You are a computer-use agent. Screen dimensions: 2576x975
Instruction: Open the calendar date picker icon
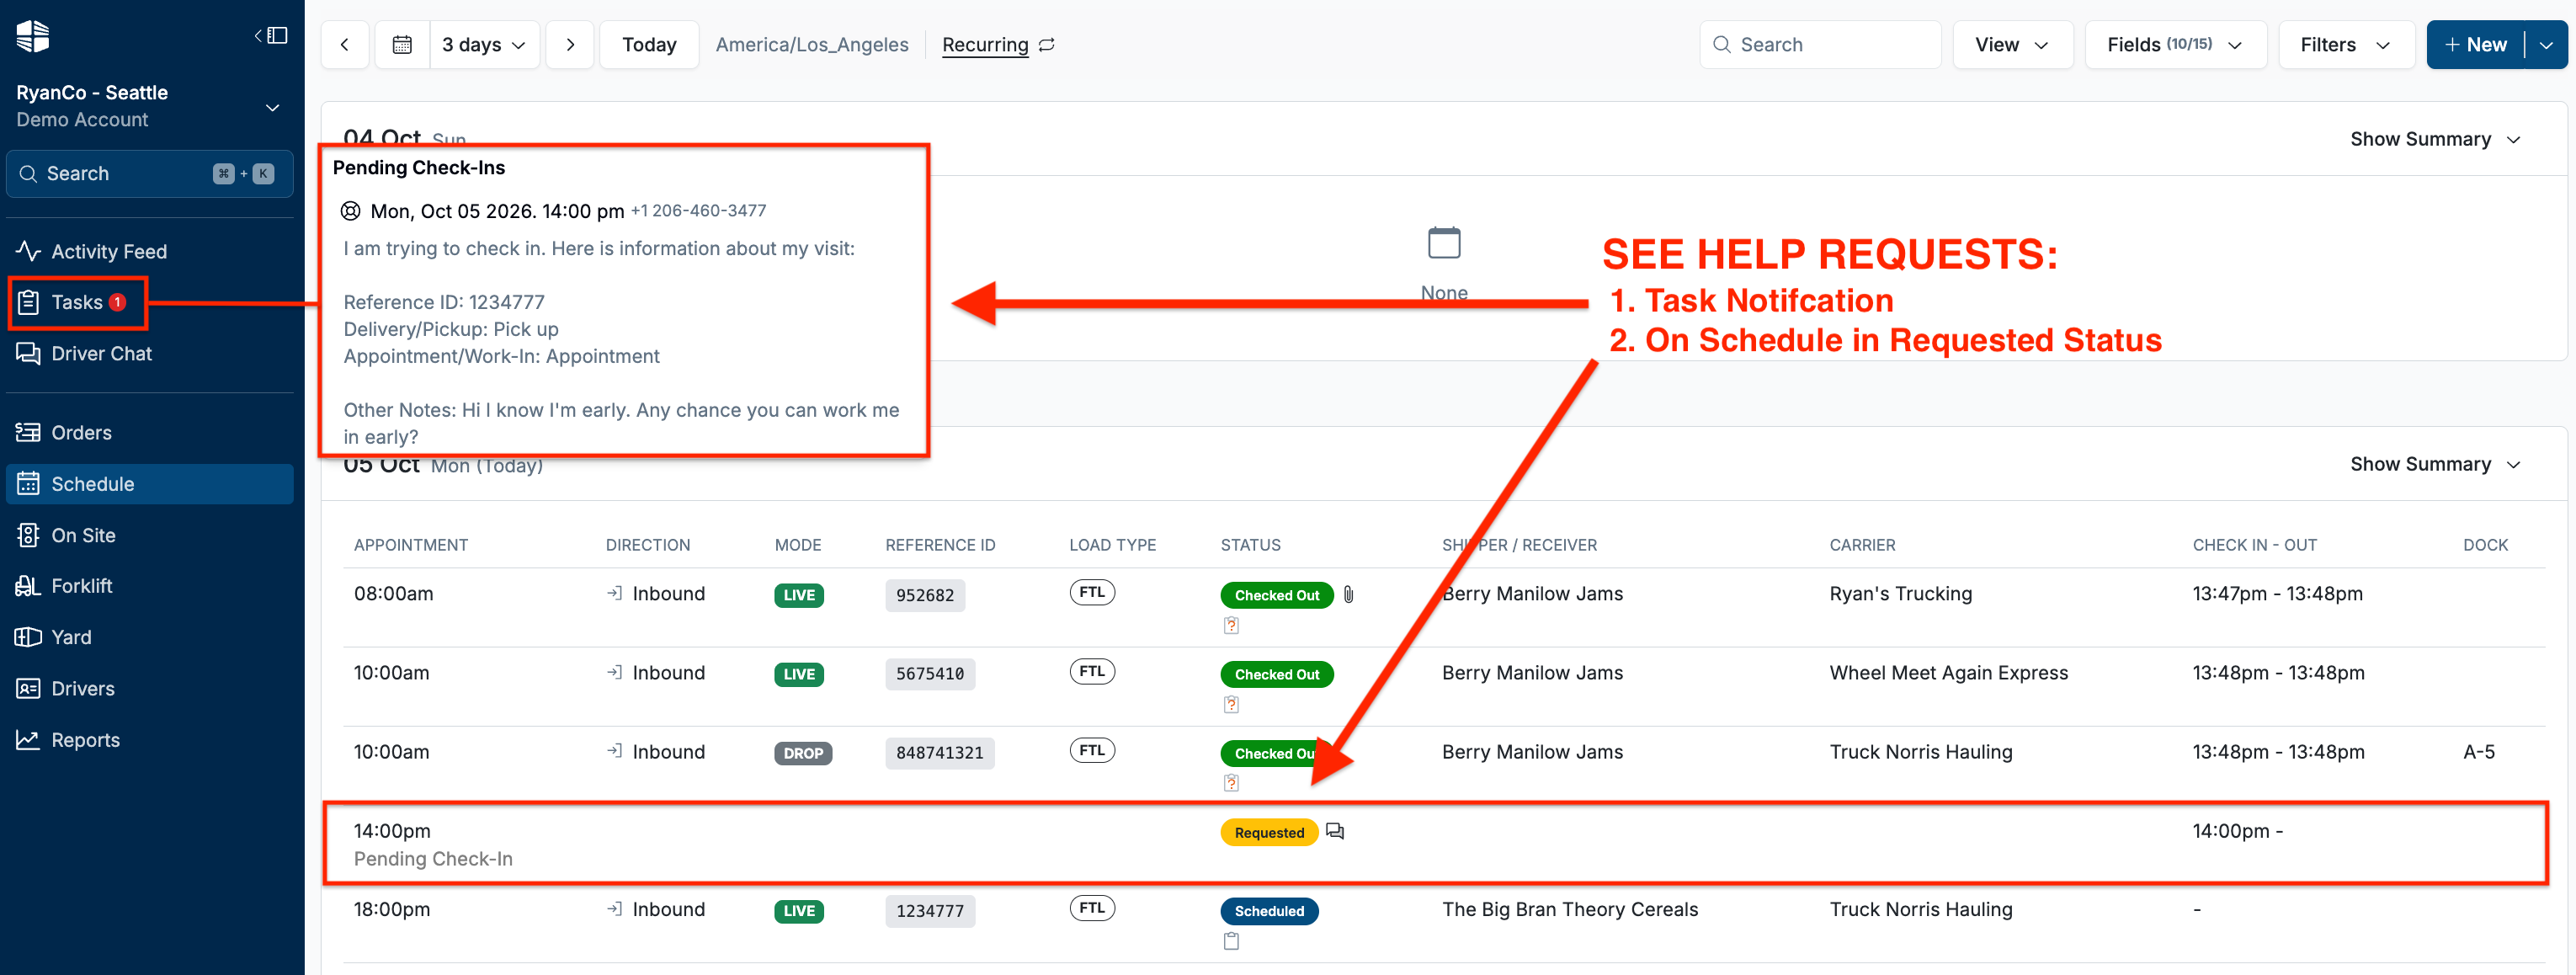tap(402, 45)
